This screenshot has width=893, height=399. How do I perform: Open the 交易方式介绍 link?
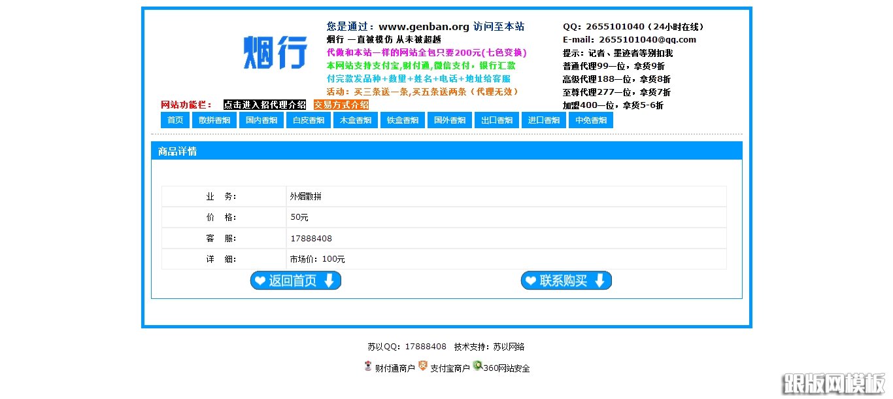(341, 103)
